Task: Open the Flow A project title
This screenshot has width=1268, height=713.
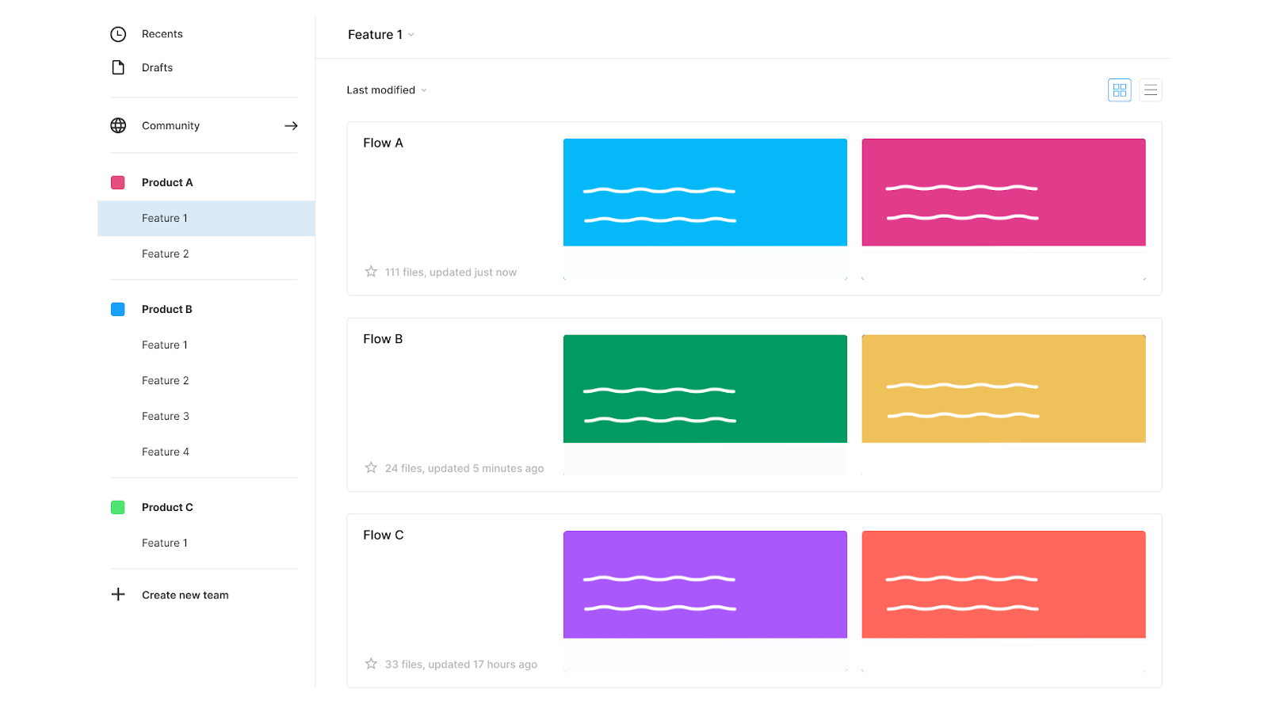Action: click(384, 143)
